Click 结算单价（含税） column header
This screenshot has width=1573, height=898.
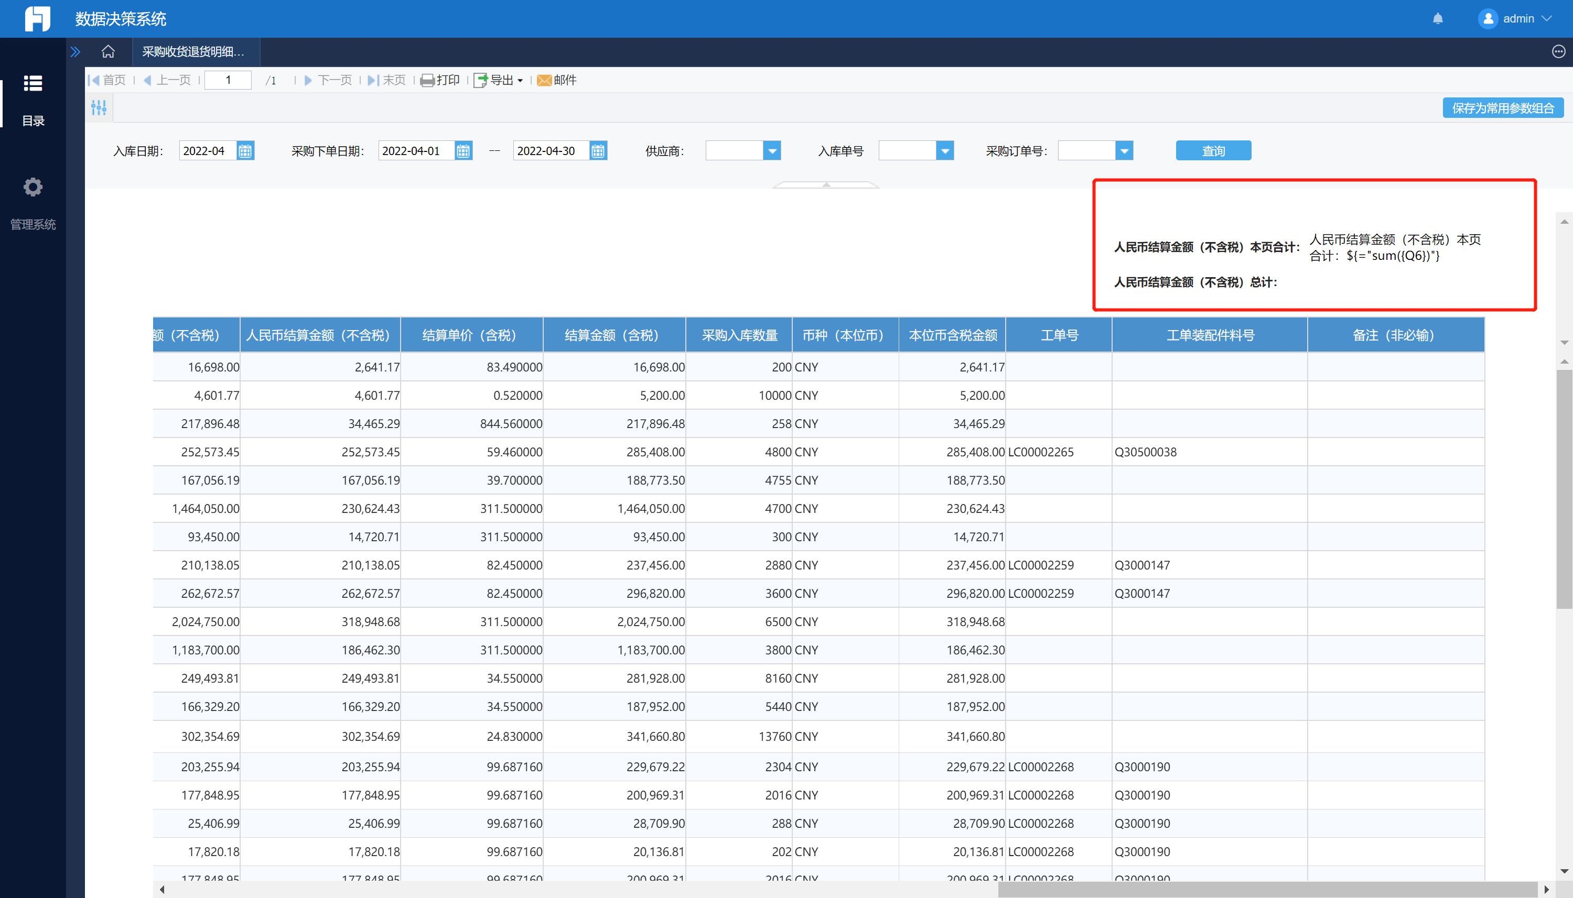click(472, 335)
